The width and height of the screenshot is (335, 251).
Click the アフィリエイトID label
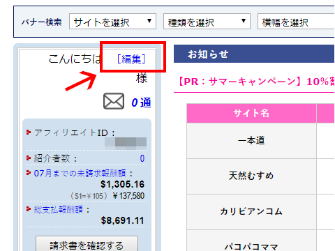(75, 133)
